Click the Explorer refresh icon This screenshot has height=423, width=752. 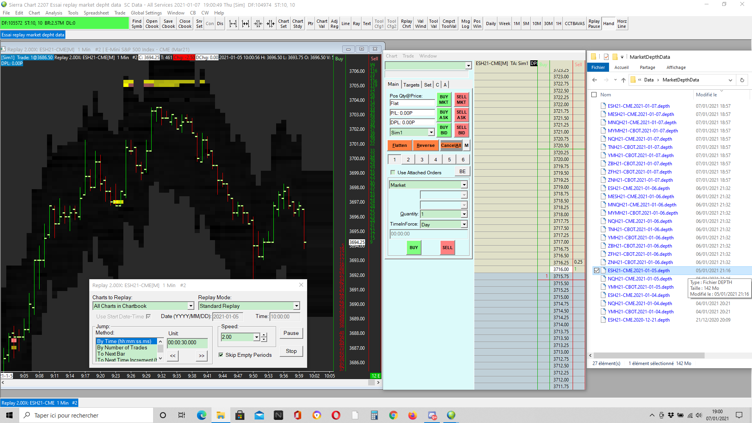[x=742, y=80]
